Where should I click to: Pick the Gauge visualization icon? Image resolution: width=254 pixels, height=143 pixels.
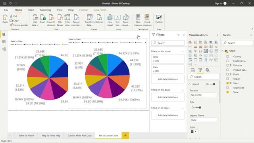point(200,56)
